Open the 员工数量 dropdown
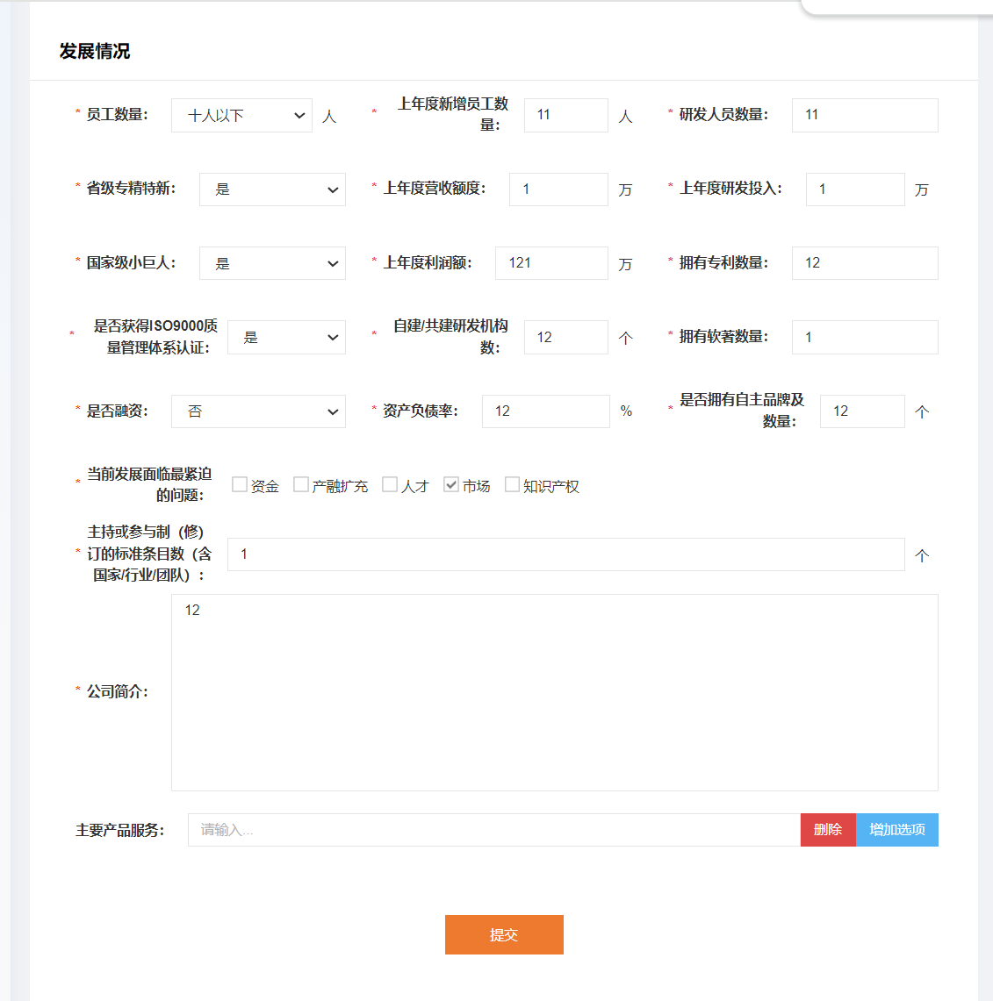 pos(241,116)
